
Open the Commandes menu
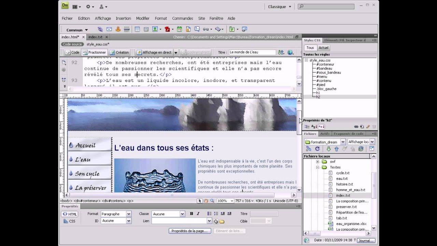[x=183, y=18]
